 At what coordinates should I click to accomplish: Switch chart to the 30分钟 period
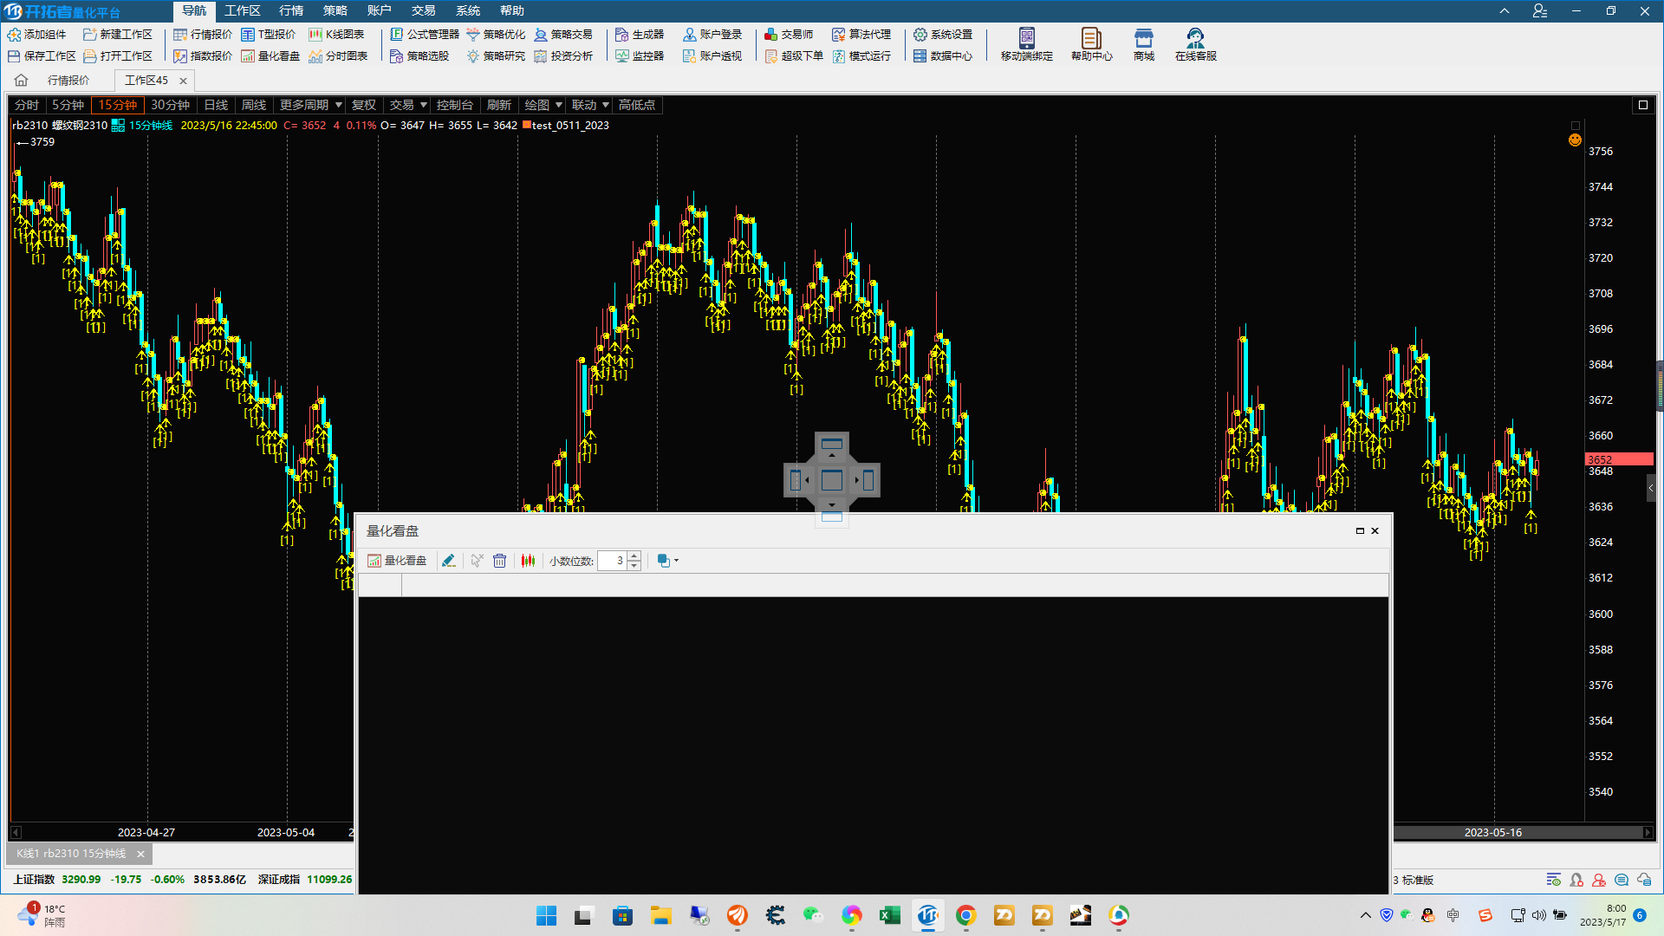[x=170, y=105]
